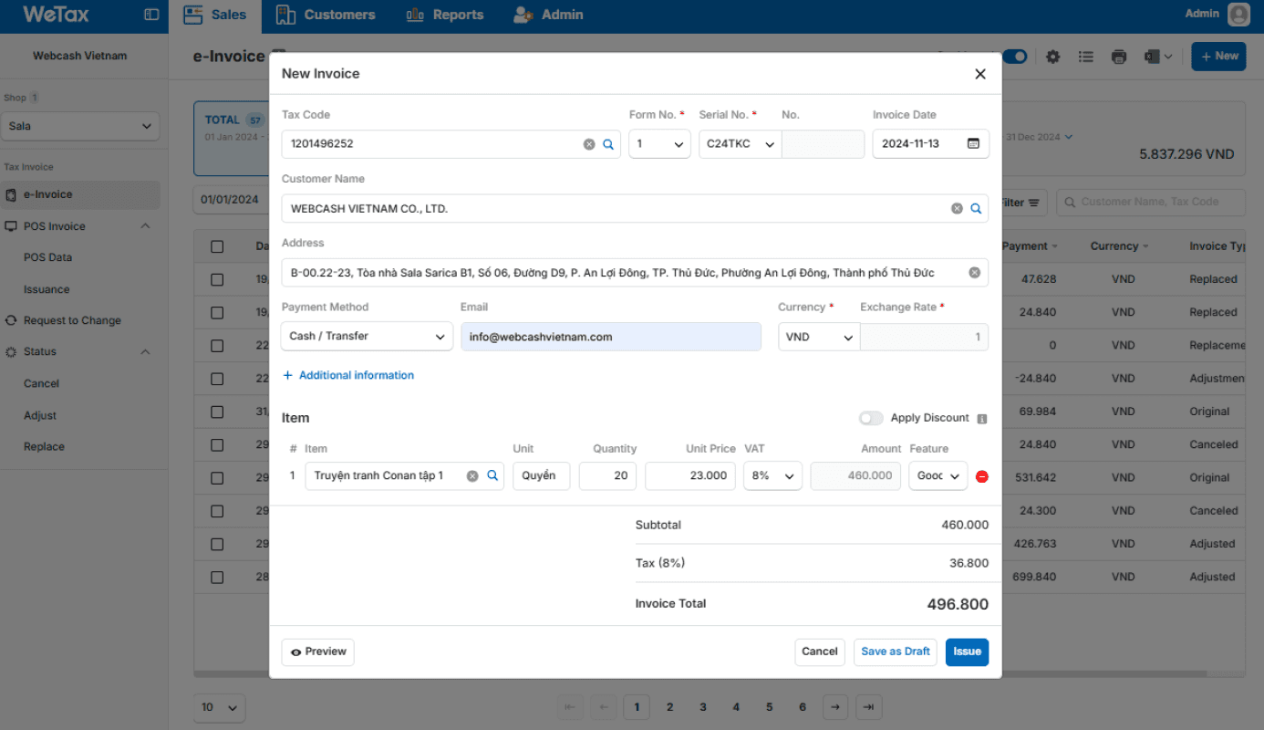This screenshot has height=730, width=1264.
Task: Open the Feature dropdown in item row
Action: pos(938,475)
